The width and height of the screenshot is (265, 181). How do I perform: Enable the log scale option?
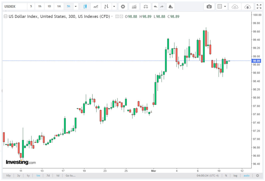click(235, 176)
